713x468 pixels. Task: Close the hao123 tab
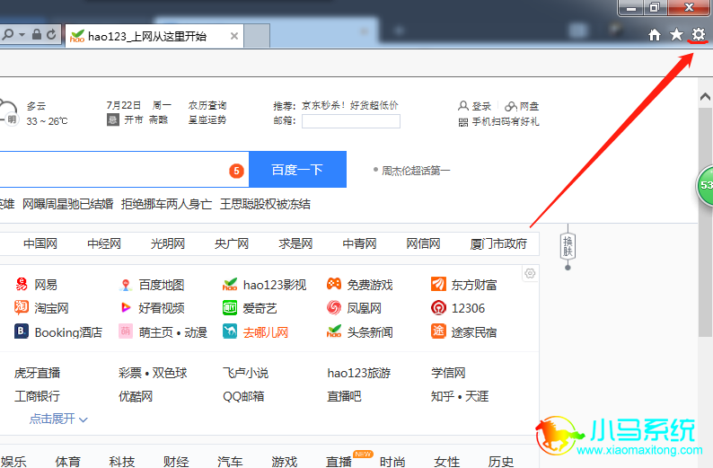233,36
